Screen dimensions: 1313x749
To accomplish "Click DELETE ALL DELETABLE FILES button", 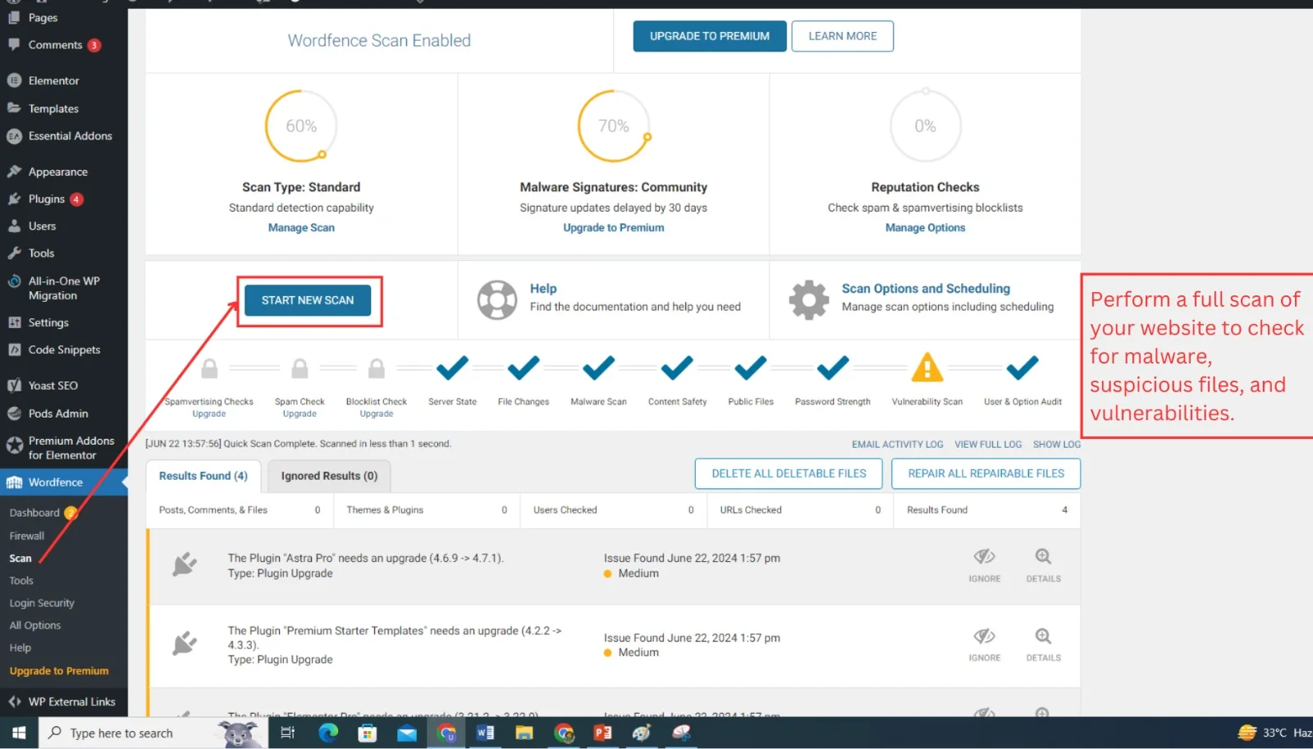I will [x=789, y=473].
